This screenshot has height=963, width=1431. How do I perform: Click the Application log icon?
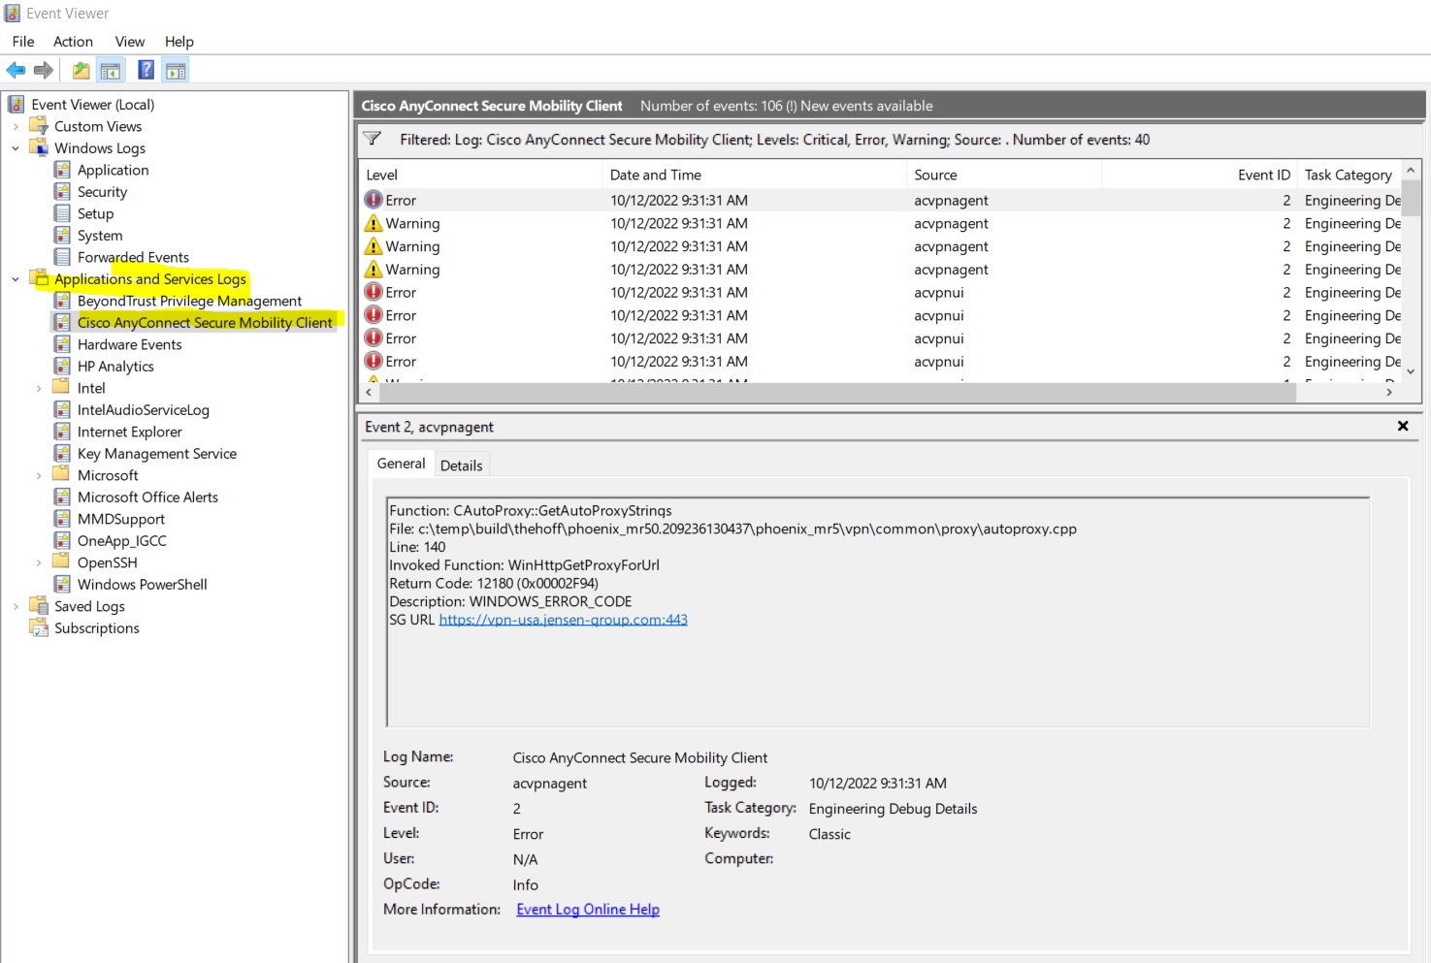click(62, 170)
